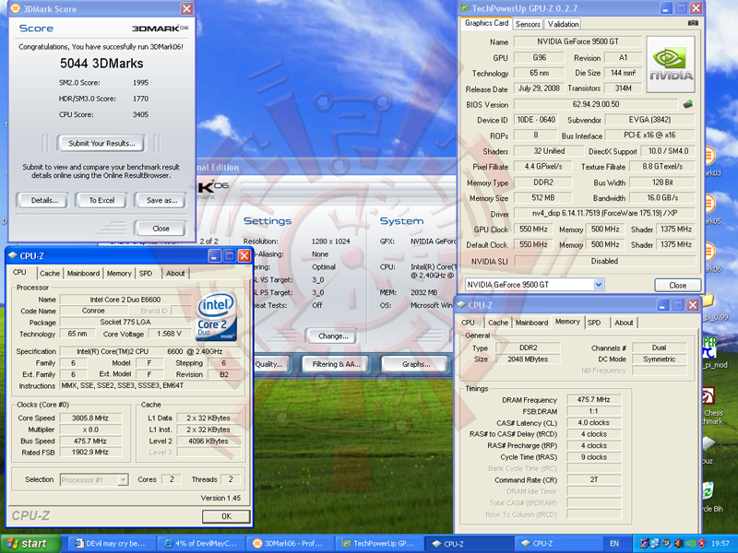Open the SPD tab in the right CPU-Z window

coord(594,323)
